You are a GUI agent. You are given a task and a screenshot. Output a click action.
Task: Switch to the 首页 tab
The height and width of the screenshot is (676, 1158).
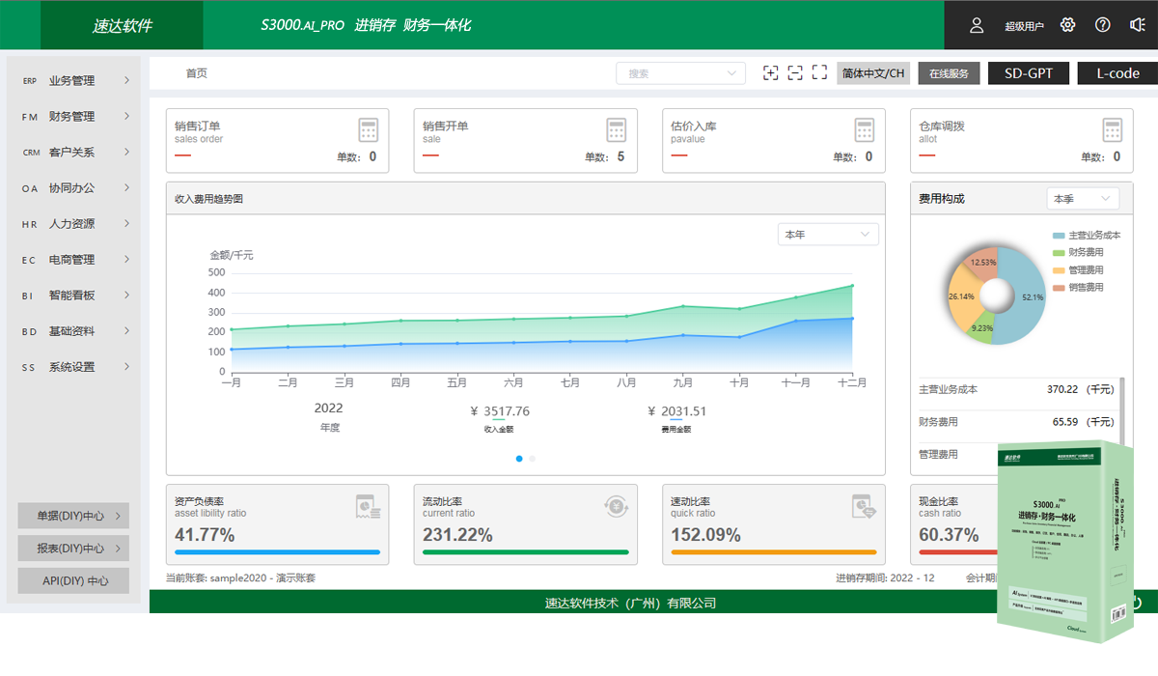point(197,73)
